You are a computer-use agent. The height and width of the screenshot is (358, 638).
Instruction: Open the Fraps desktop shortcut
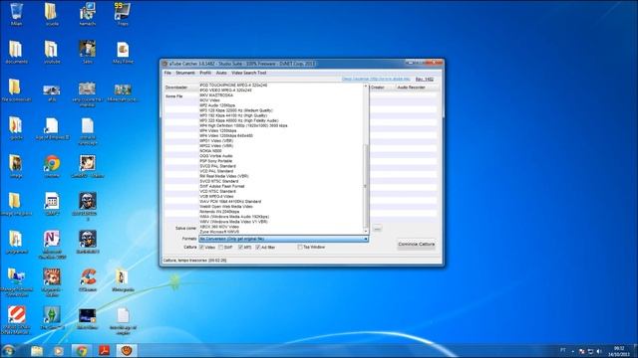[123, 14]
